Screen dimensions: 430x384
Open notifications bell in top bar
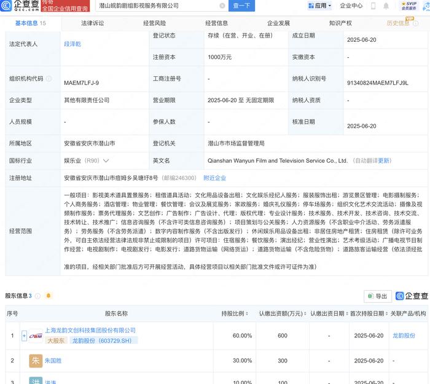click(x=386, y=6)
